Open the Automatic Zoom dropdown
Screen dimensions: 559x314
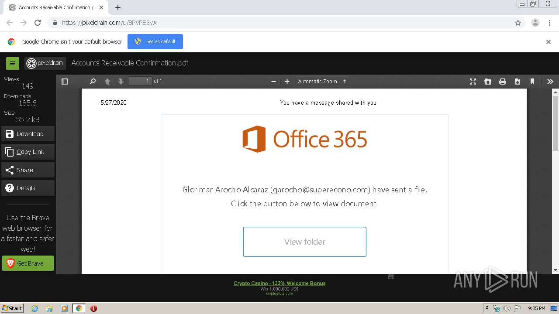[x=322, y=82]
